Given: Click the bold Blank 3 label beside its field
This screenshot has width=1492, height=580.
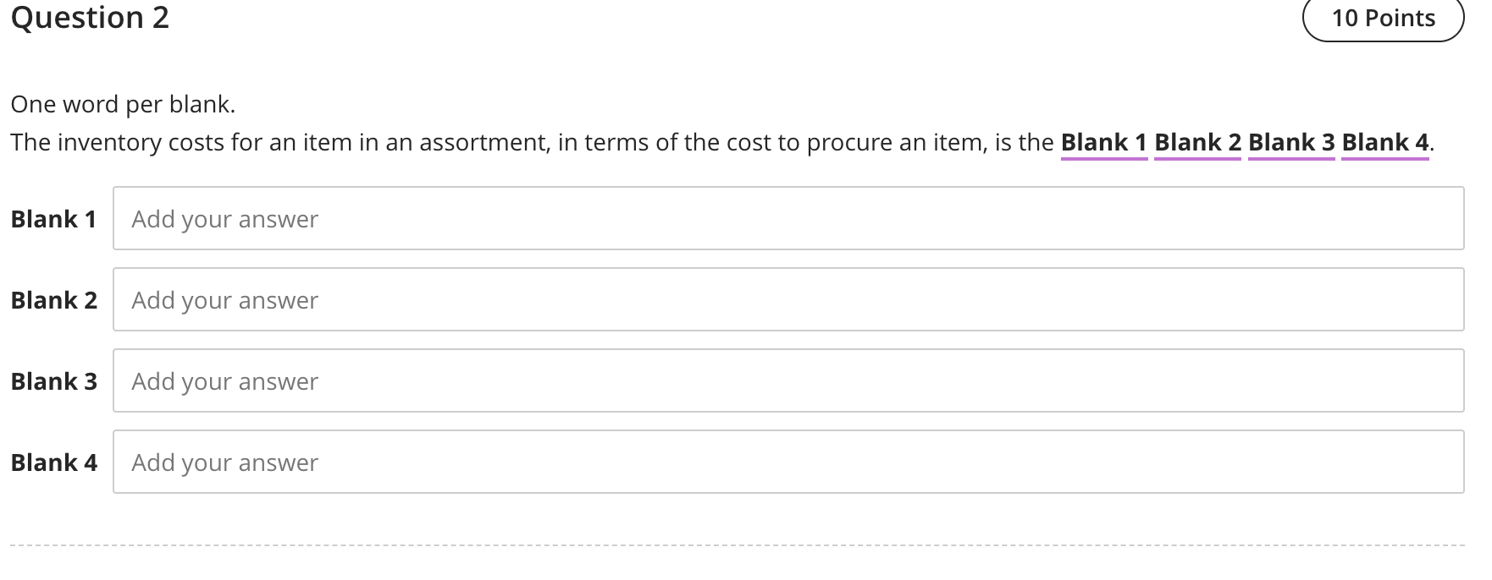Looking at the screenshot, I should (54, 380).
